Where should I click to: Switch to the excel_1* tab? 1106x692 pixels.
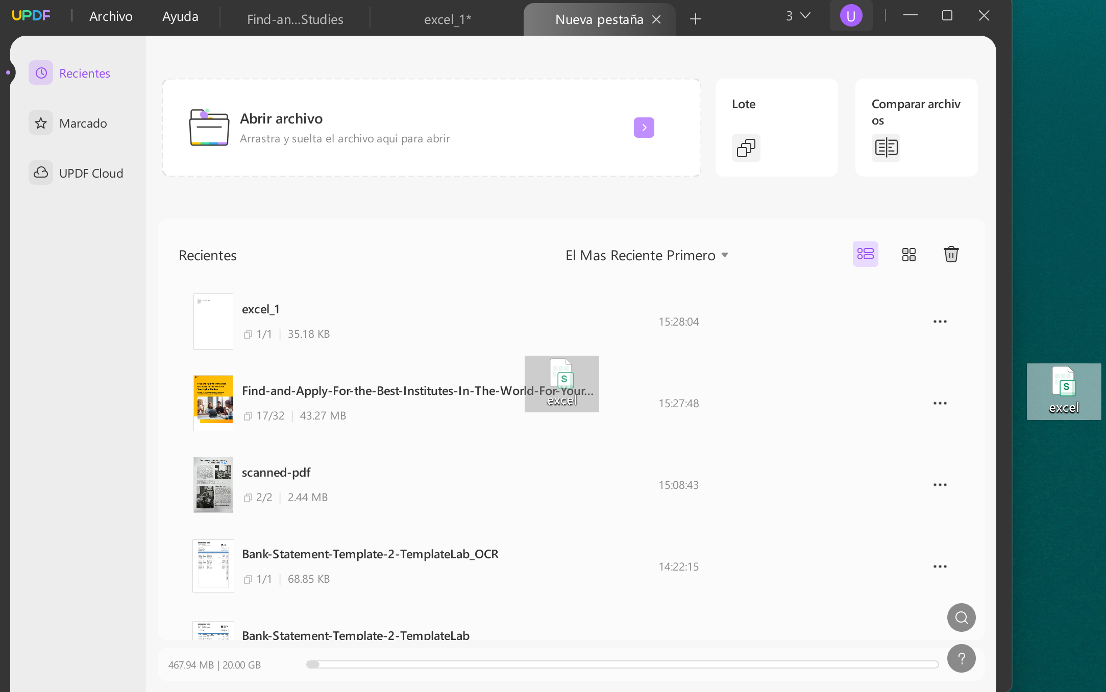point(448,19)
